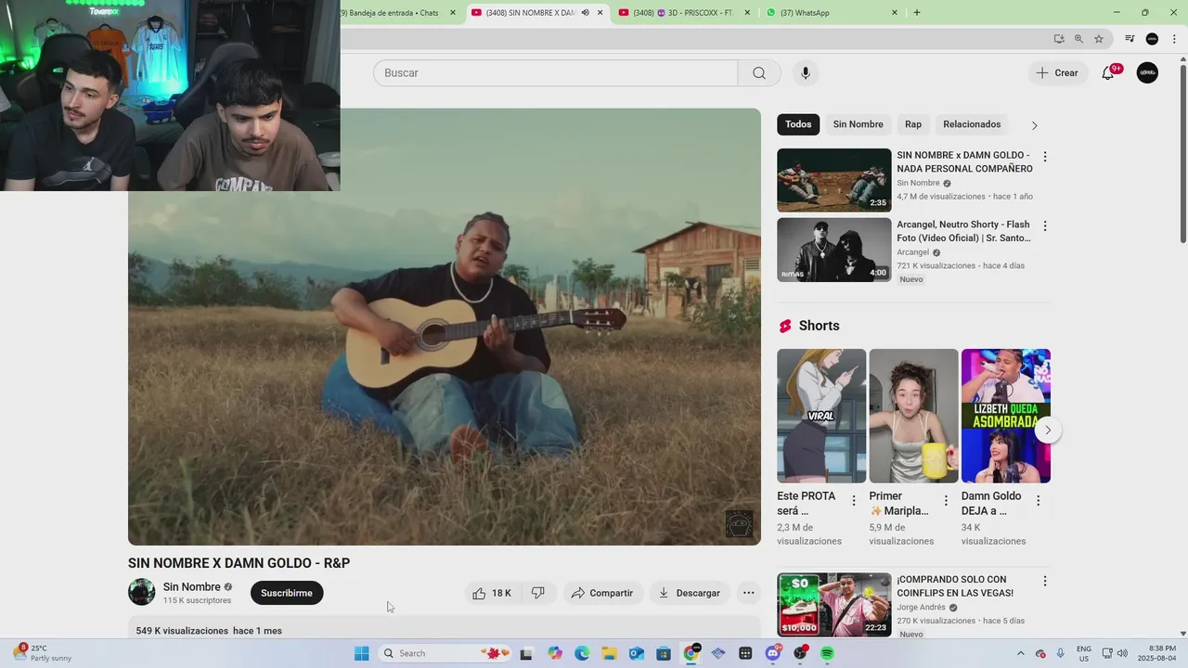Viewport: 1188px width, 668px height.
Task: Expand video description at 549 K visualizaciones
Action: click(445, 629)
